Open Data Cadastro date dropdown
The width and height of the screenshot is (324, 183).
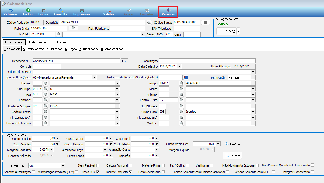point(179,66)
